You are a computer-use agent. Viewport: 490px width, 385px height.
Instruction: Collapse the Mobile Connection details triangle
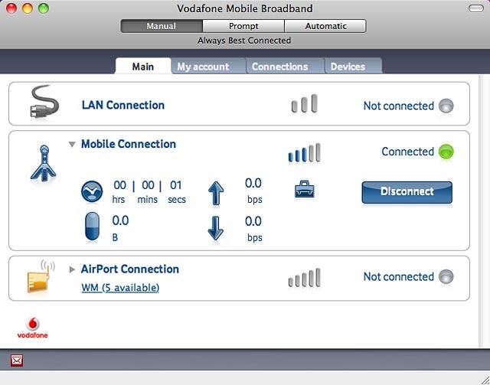point(72,145)
